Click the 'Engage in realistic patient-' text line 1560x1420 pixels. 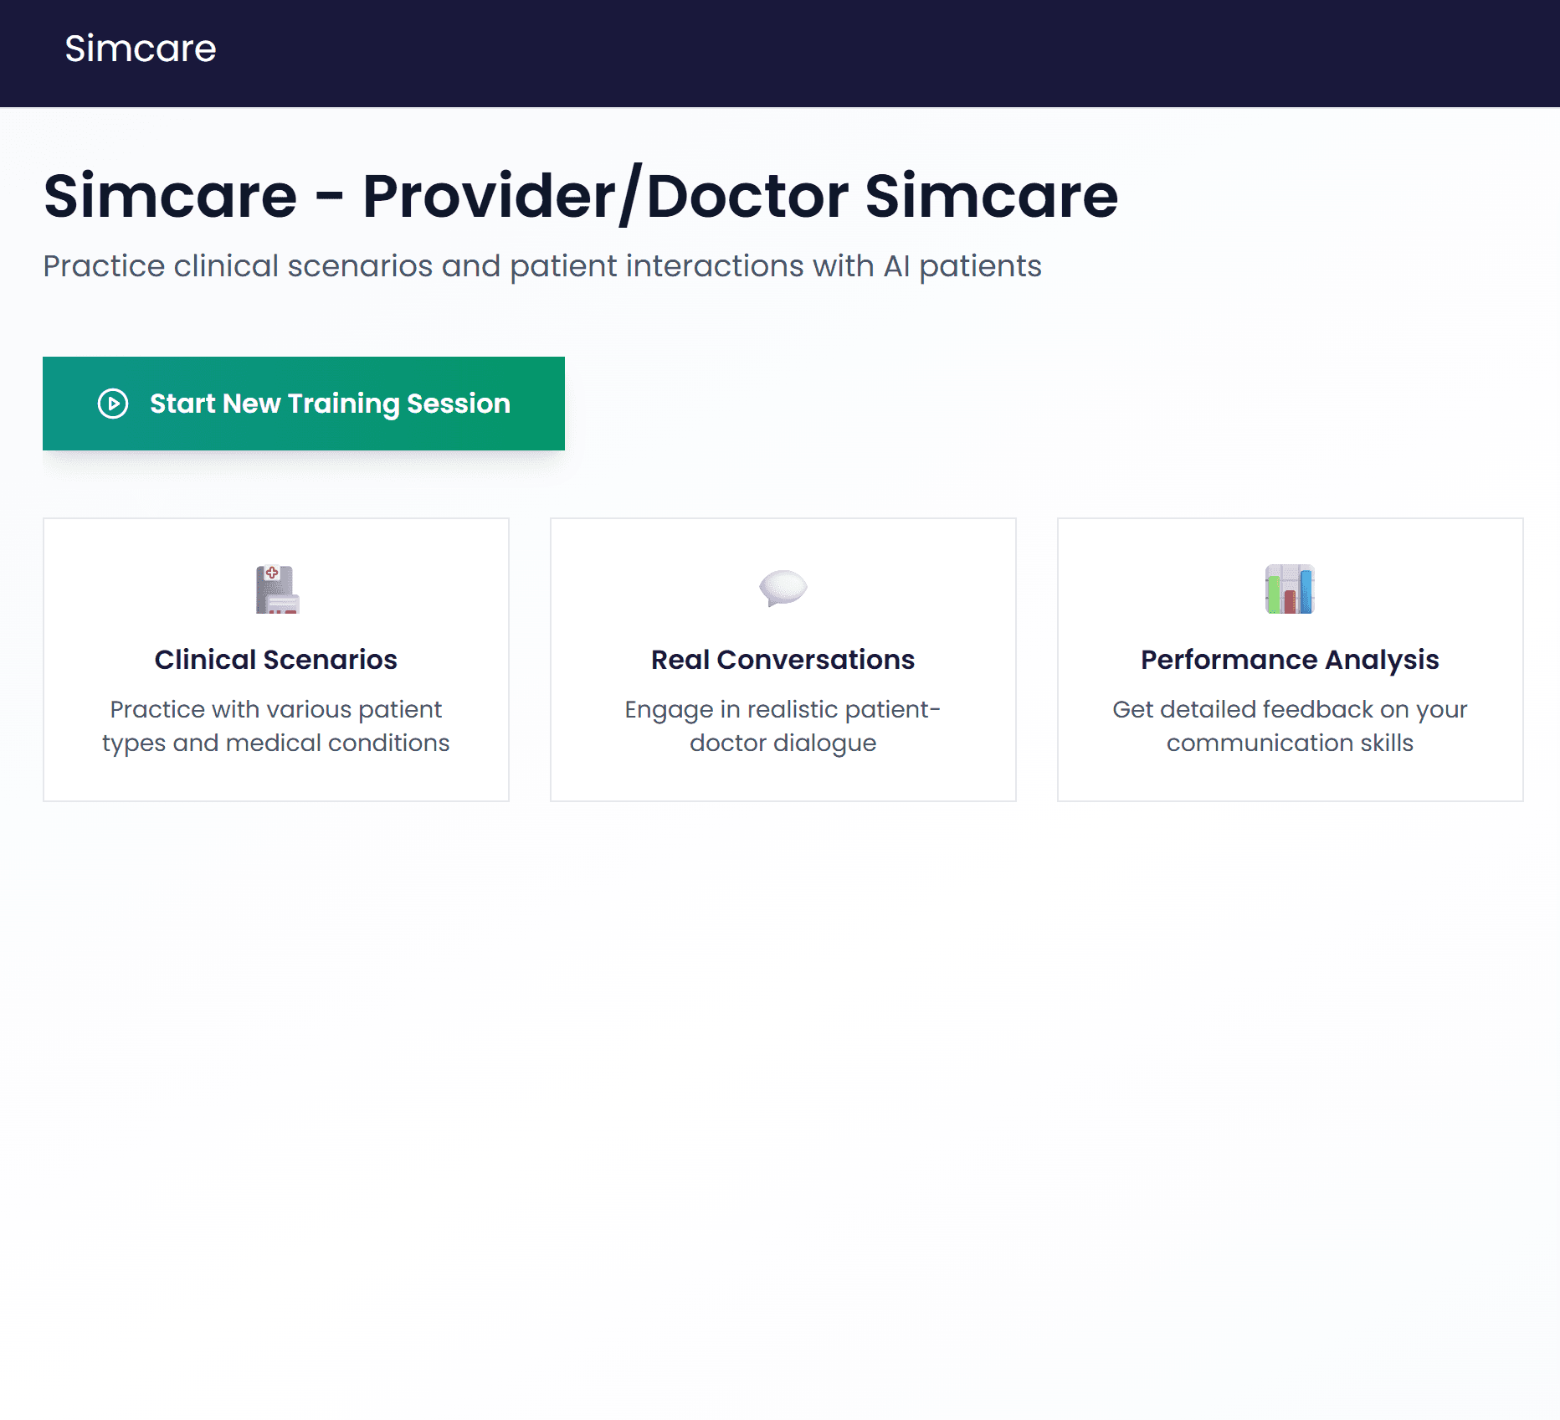point(783,709)
